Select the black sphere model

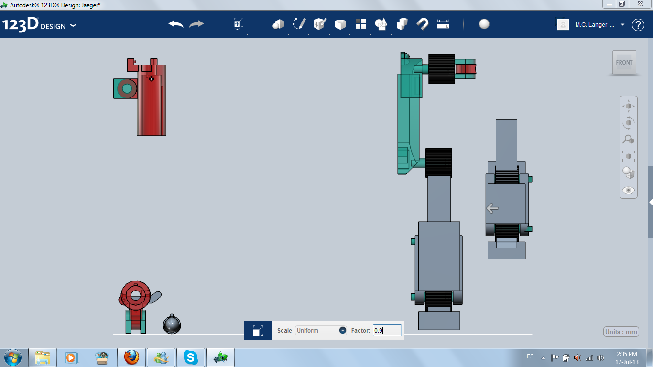coord(172,324)
